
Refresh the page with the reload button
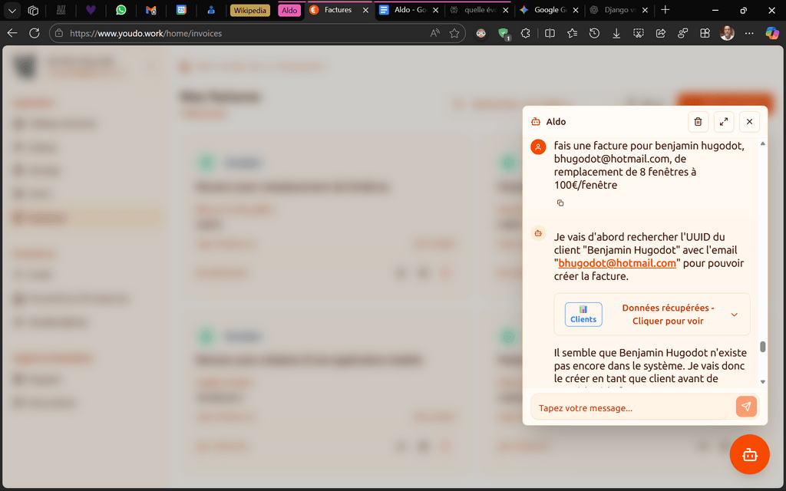[x=35, y=34]
